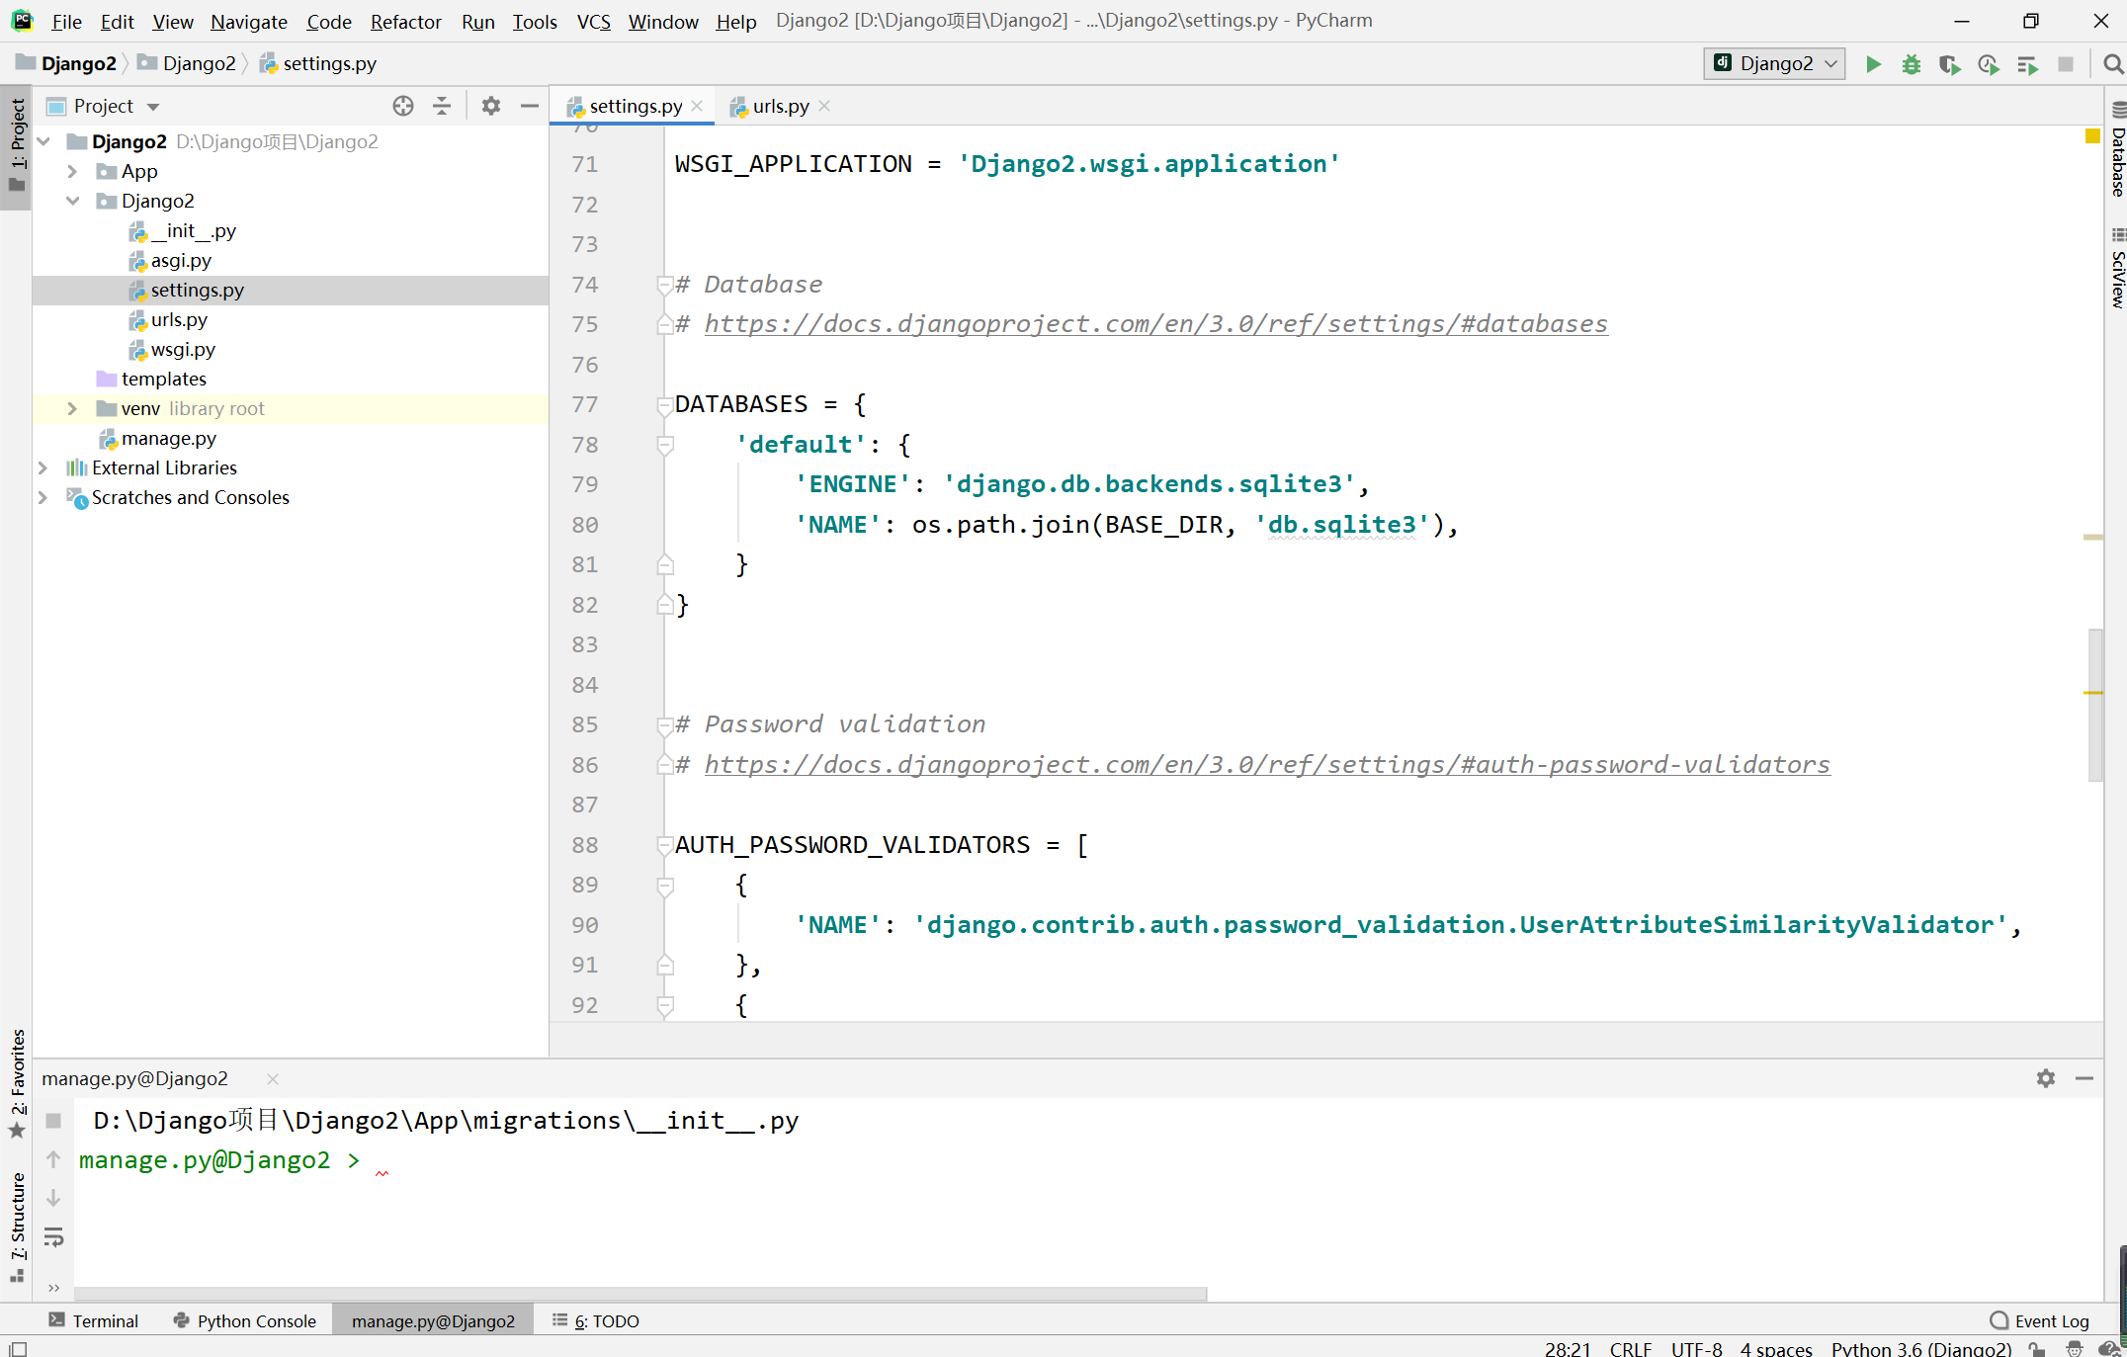Select the settings.py tab
The image size is (2127, 1357).
tap(627, 106)
